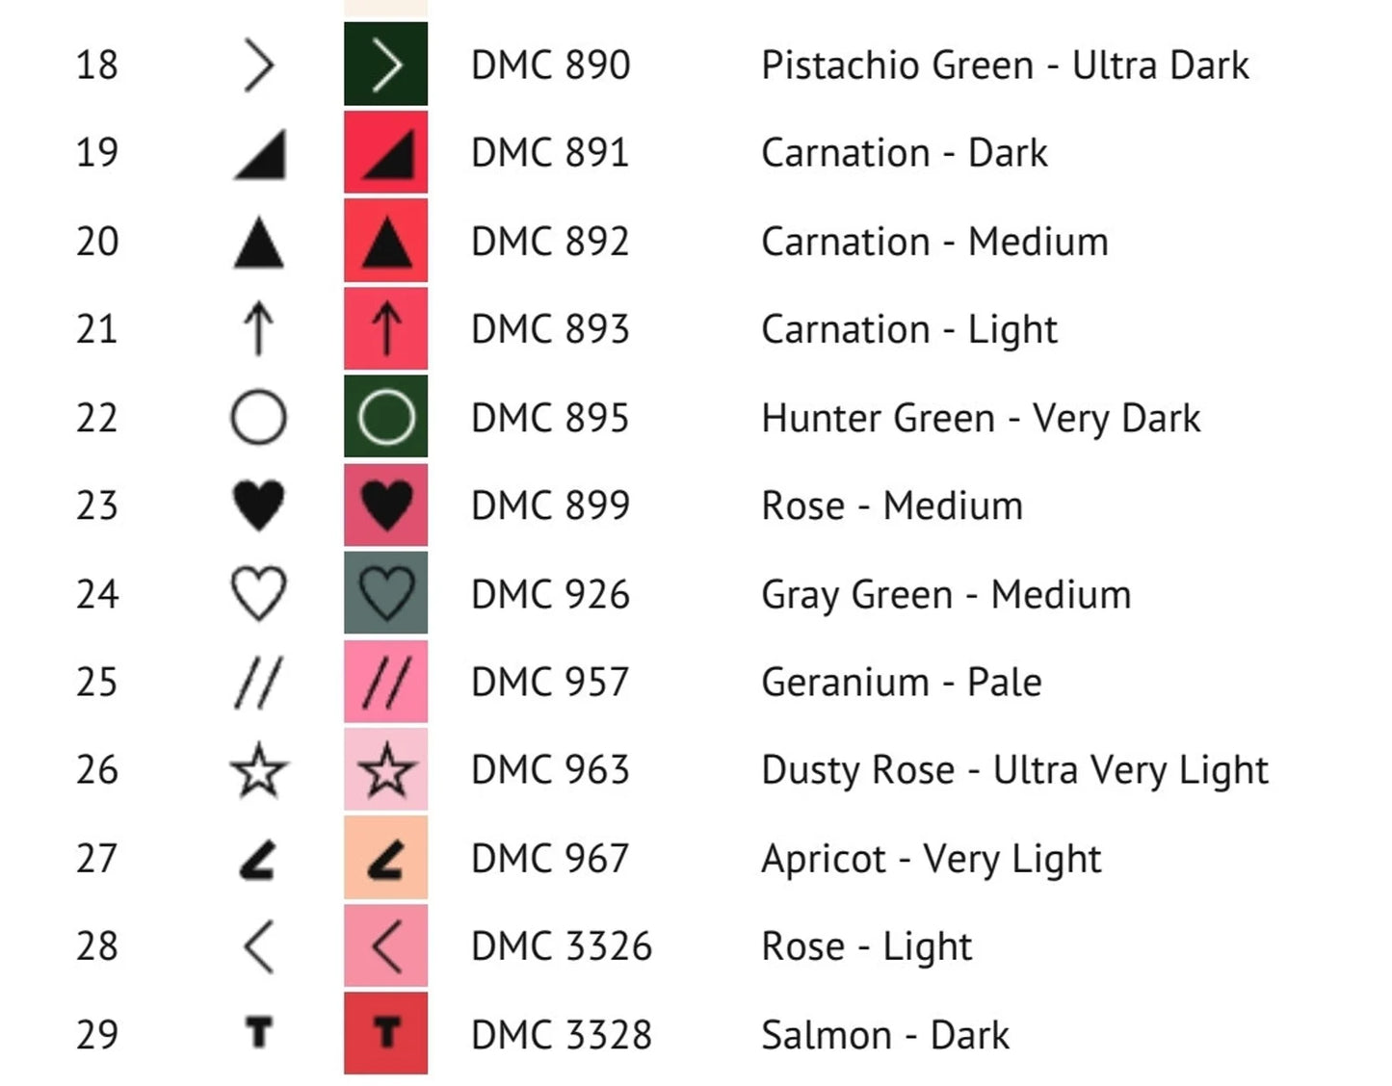Click the DMC 3328 code text

pos(561,1035)
